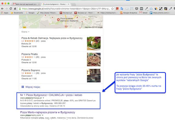The height and width of the screenshot is (120, 175).
Task: Open the trello.com bookmark
Action: point(160,13)
